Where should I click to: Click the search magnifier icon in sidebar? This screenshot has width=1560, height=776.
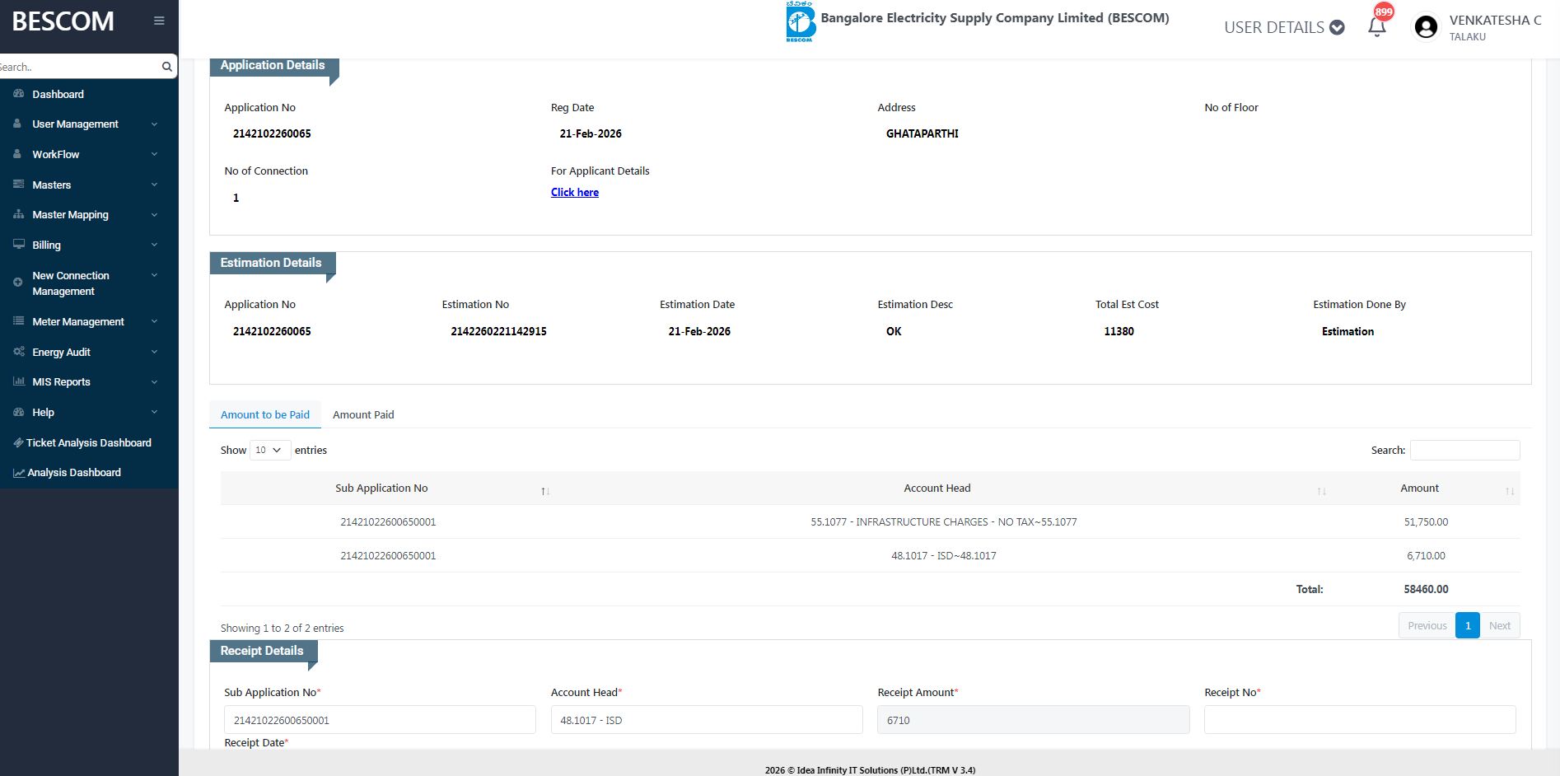tap(166, 67)
